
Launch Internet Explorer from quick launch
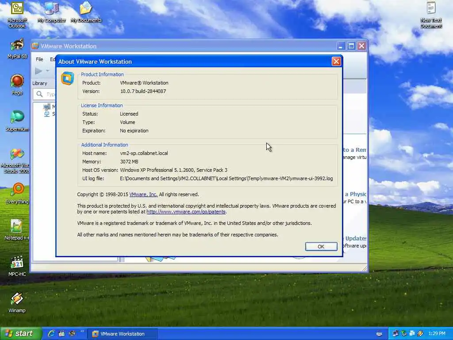click(51, 334)
